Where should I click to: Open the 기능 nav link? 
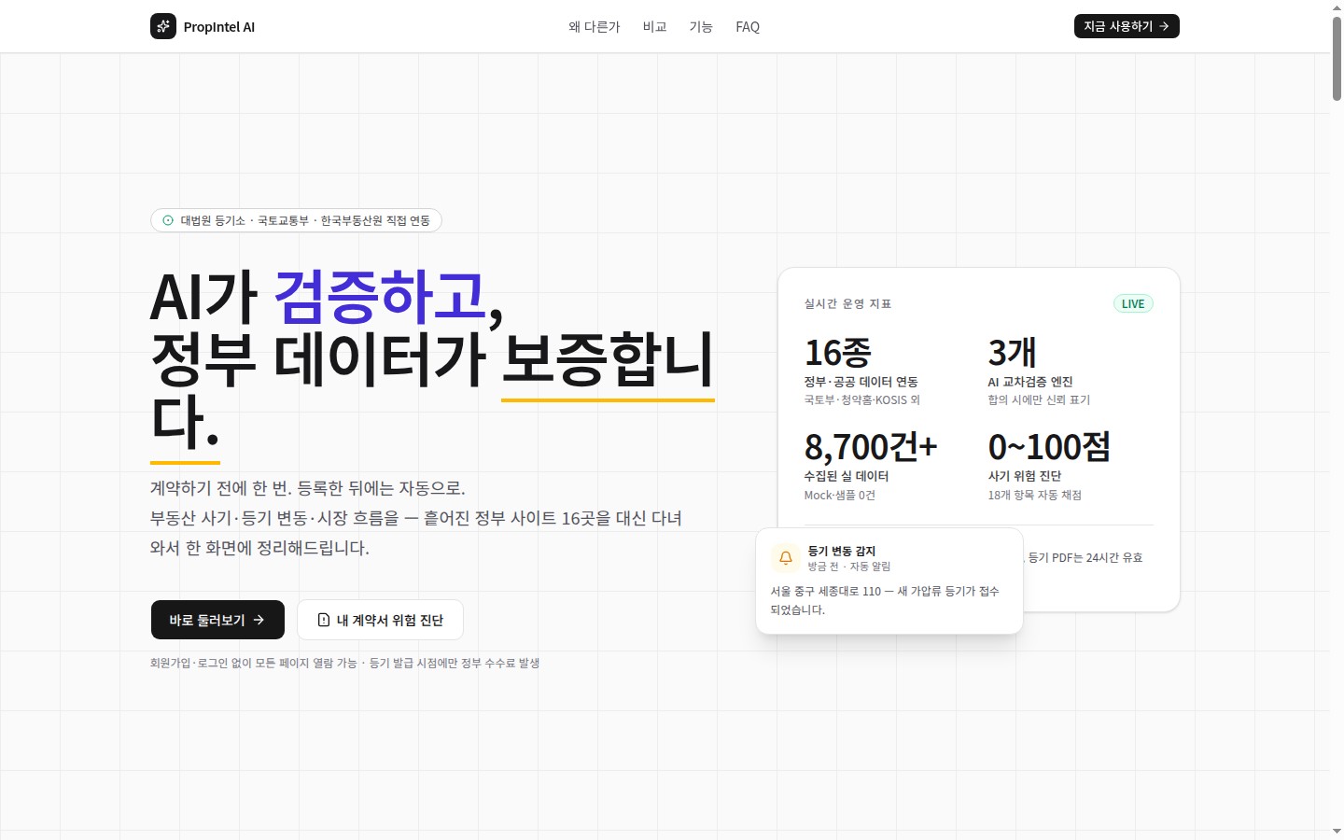point(701,27)
